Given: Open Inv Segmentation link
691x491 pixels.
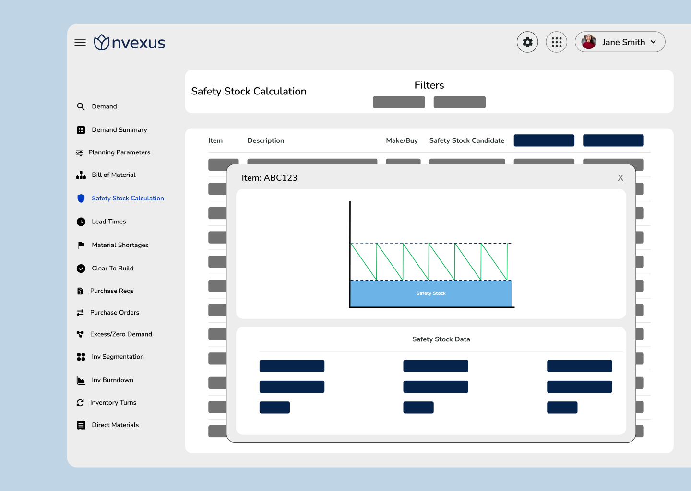Looking at the screenshot, I should coord(118,357).
